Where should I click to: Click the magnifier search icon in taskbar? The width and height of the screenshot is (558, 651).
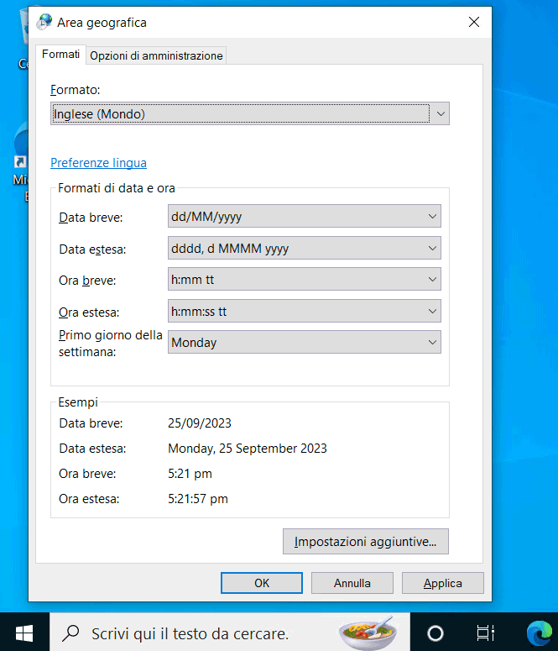(x=71, y=633)
